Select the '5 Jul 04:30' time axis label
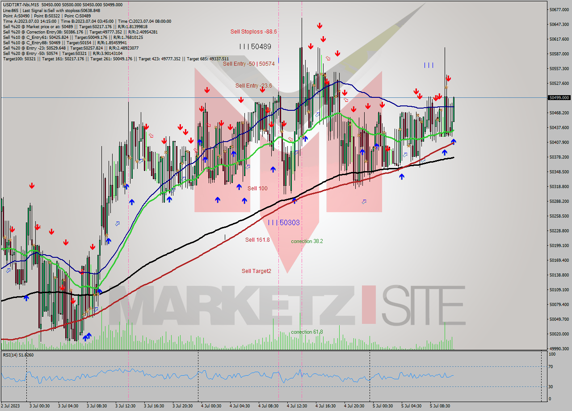The height and width of the screenshot is (411, 572). (x=411, y=406)
